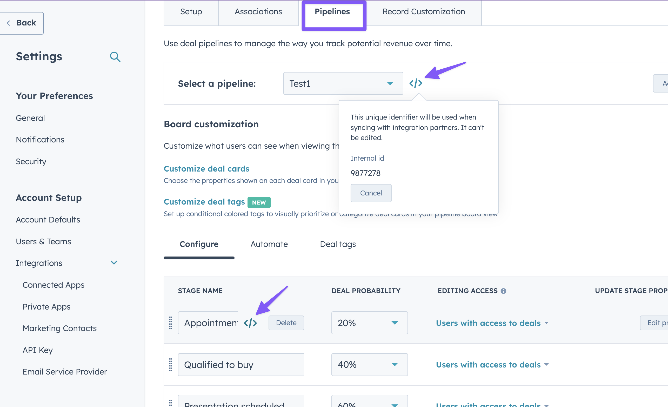The image size is (668, 407).
Task: Open Customize deal cards
Action: coord(206,168)
